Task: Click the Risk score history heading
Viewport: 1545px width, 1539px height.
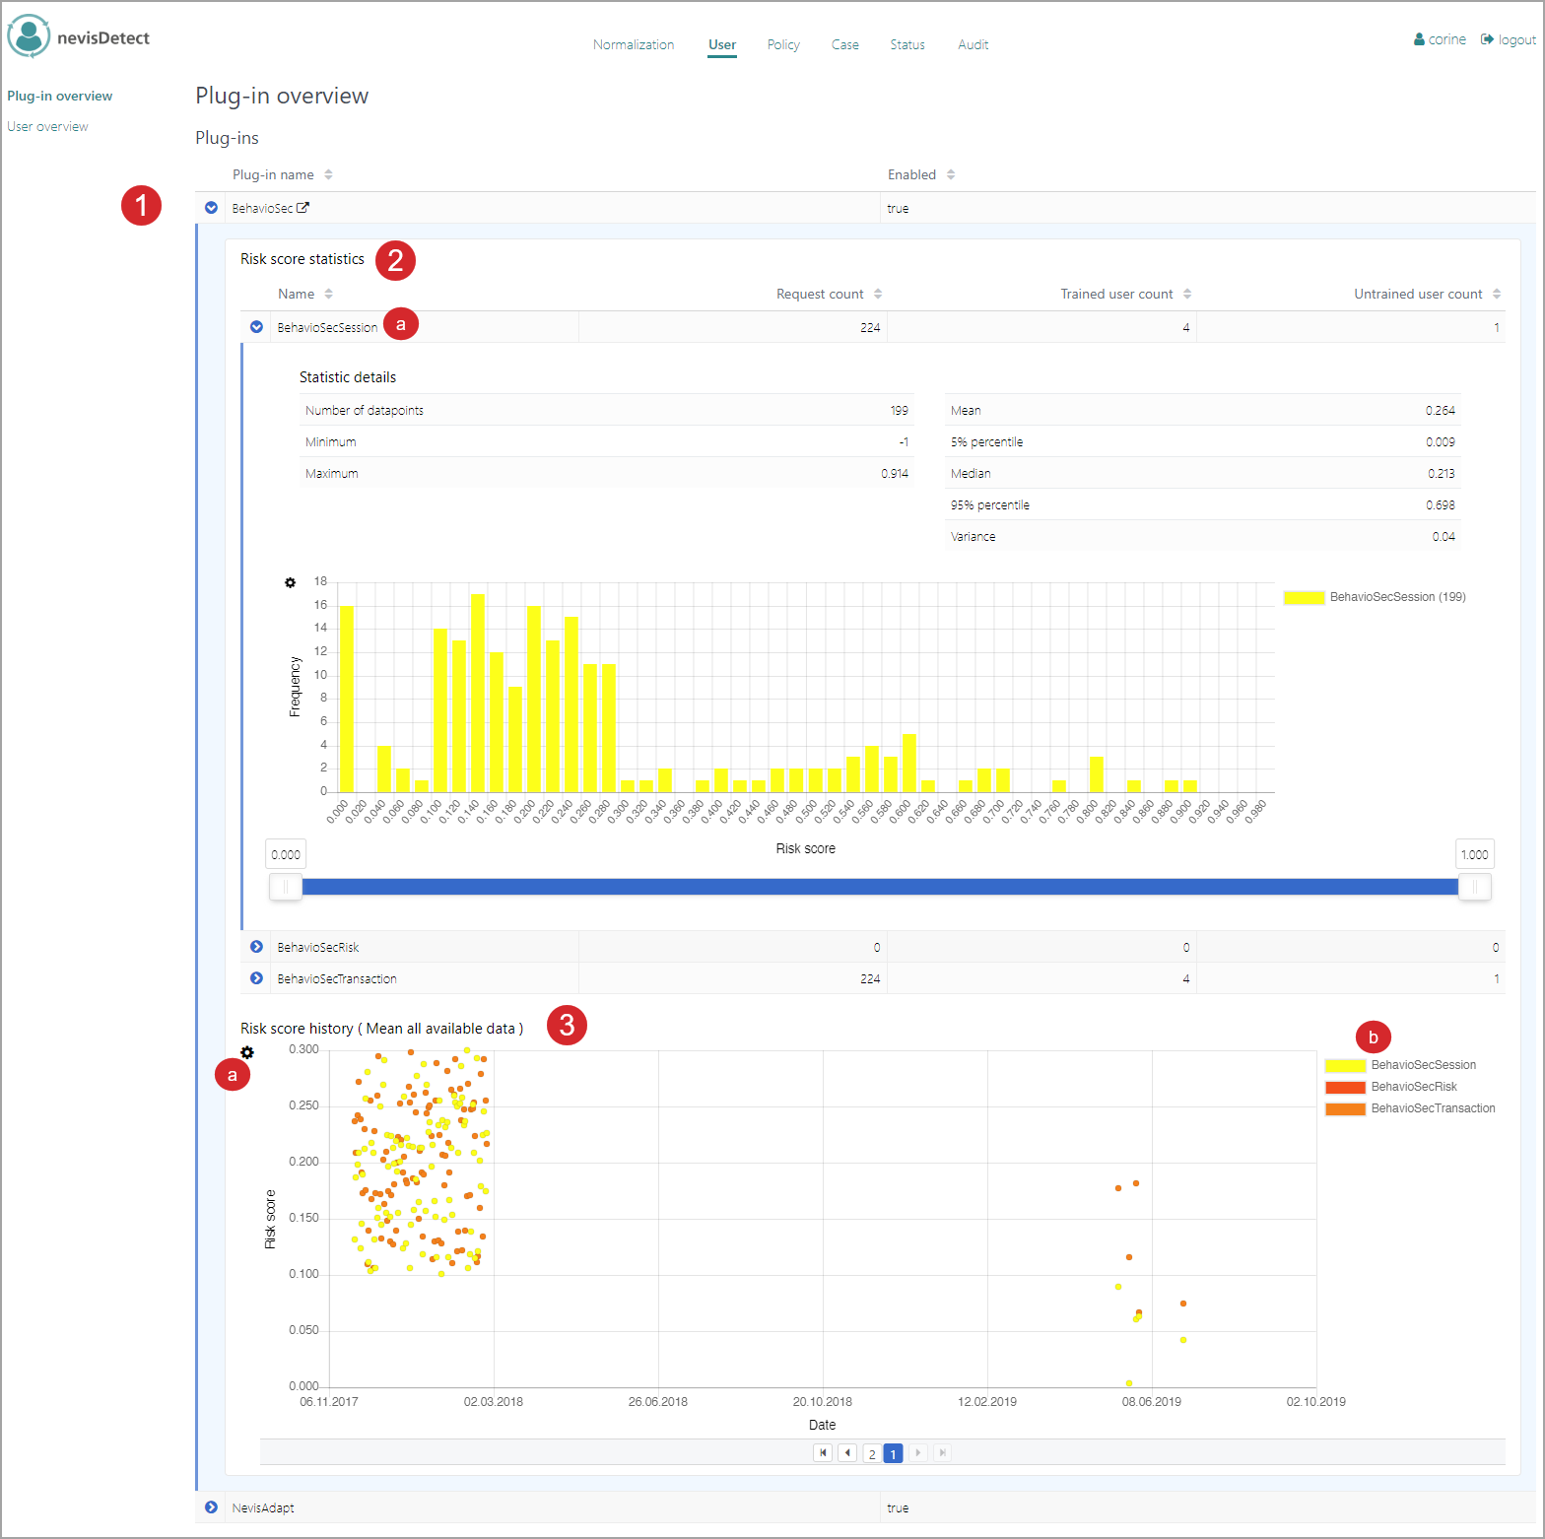Action: (x=381, y=1029)
